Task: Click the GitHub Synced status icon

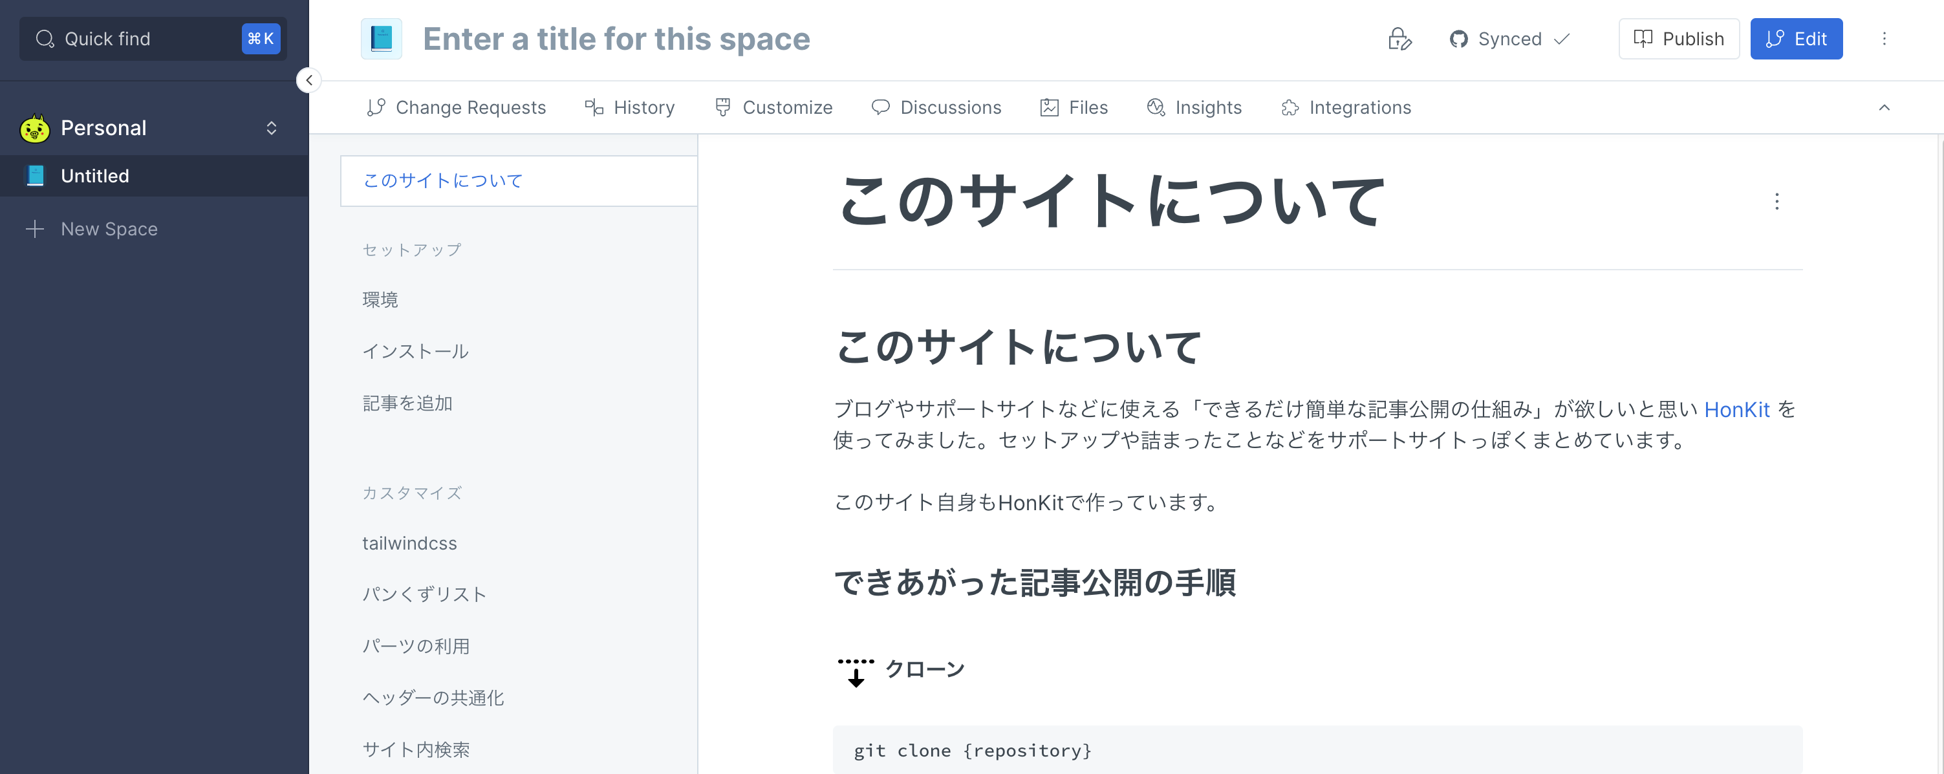Action: point(1458,39)
